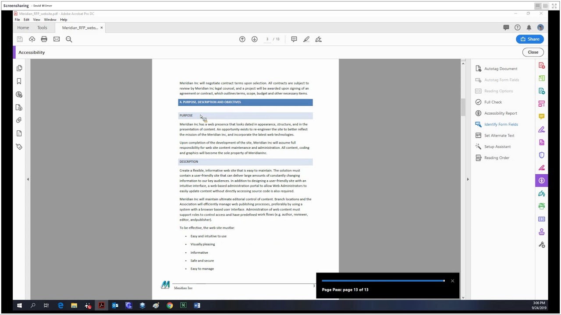
Task: Open the find text magnifier
Action: 69,39
